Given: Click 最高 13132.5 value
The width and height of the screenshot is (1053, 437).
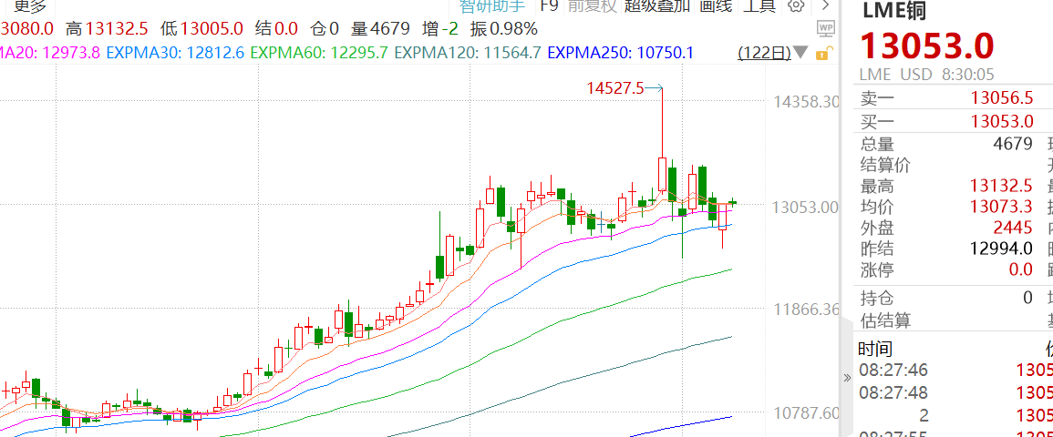Looking at the screenshot, I should click(x=1001, y=185).
